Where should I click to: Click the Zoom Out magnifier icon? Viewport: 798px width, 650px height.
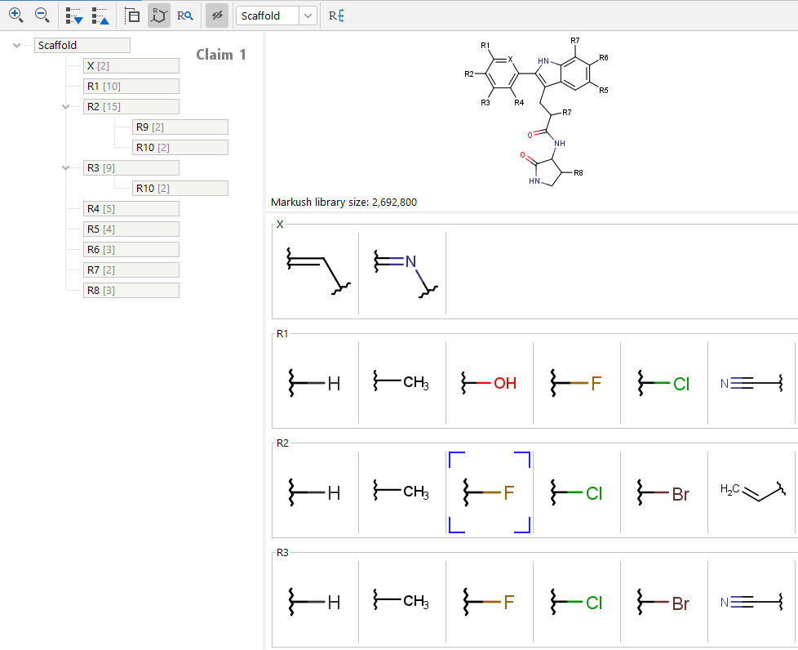[x=42, y=15]
